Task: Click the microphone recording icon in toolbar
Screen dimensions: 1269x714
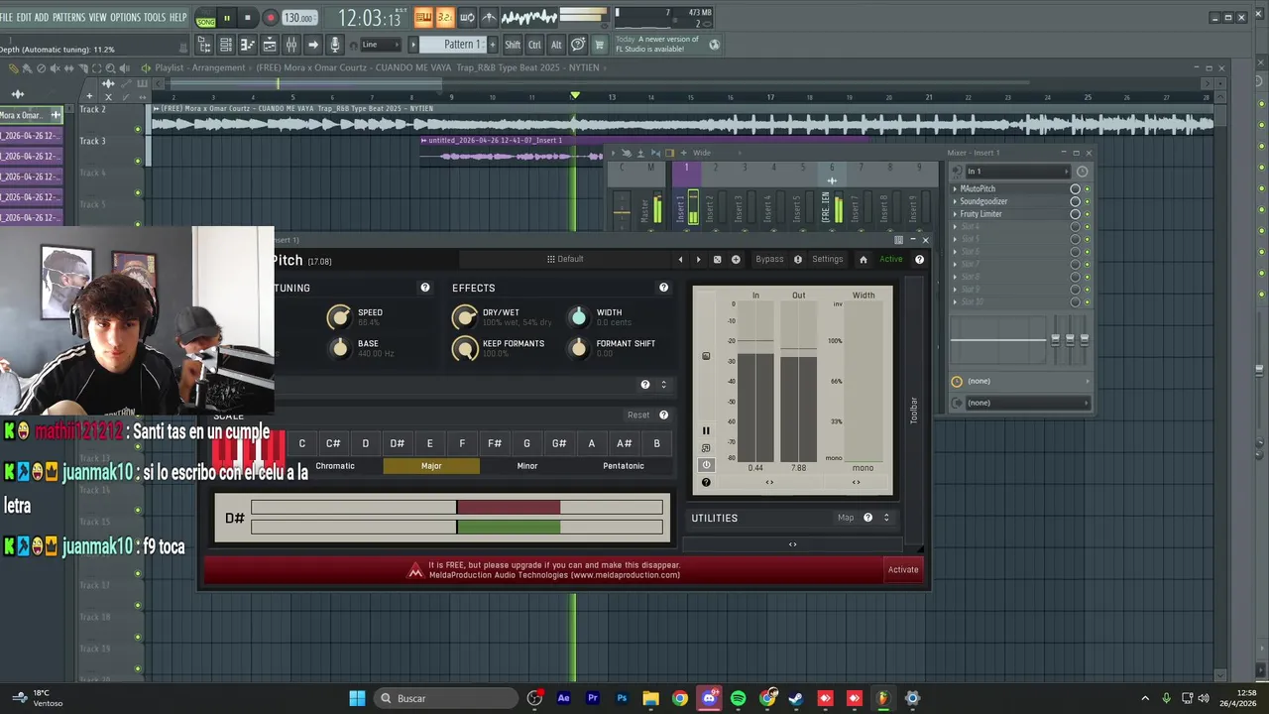Action: [335, 45]
